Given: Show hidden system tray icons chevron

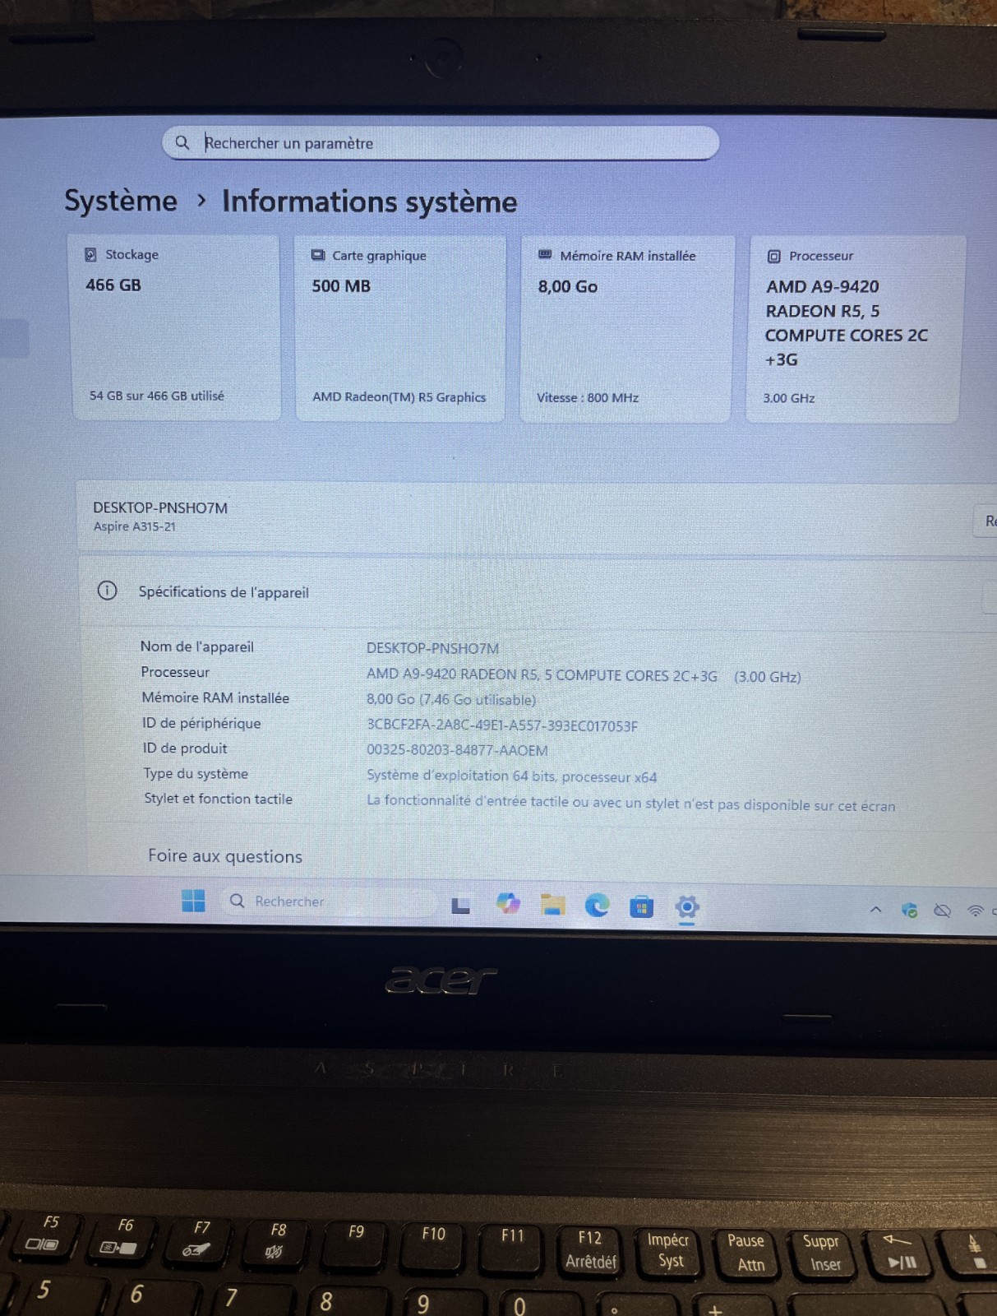Looking at the screenshot, I should coord(876,909).
